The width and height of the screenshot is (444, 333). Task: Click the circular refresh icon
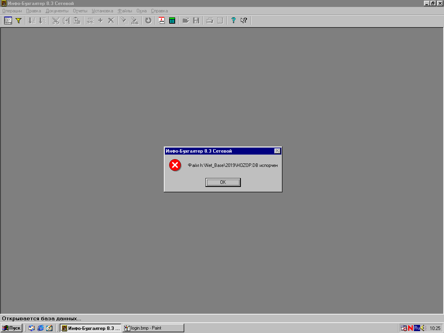pos(148,20)
